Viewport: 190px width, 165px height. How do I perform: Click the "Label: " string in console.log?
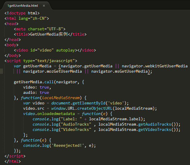click(71, 119)
